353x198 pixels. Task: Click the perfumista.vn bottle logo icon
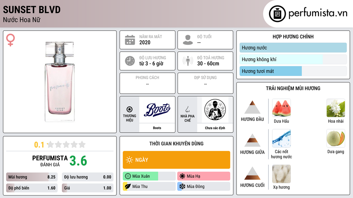tap(277, 14)
